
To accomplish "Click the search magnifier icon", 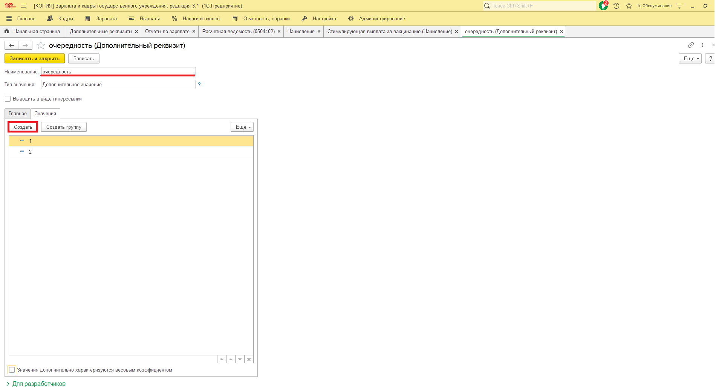I will click(487, 6).
